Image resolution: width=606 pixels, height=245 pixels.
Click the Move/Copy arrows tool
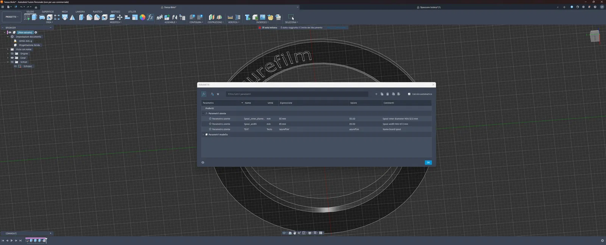(120, 17)
